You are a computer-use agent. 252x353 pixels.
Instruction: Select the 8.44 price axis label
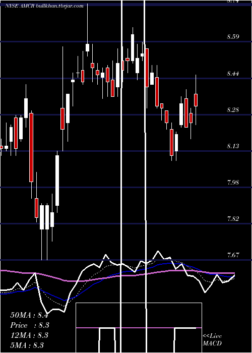233,74
